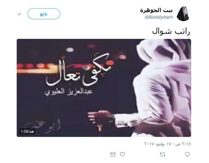Click the audio bars icon beside 1:06
The width and height of the screenshot is (209, 163).
click(x=32, y=132)
